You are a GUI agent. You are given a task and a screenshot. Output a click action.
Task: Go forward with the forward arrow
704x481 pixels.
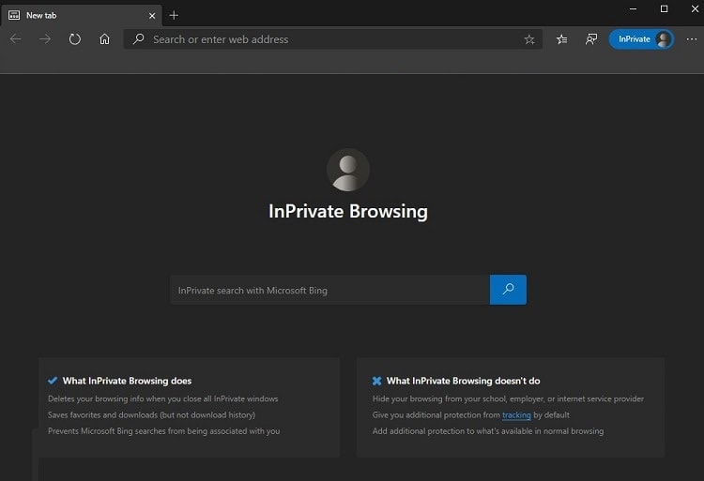pyautogui.click(x=45, y=39)
